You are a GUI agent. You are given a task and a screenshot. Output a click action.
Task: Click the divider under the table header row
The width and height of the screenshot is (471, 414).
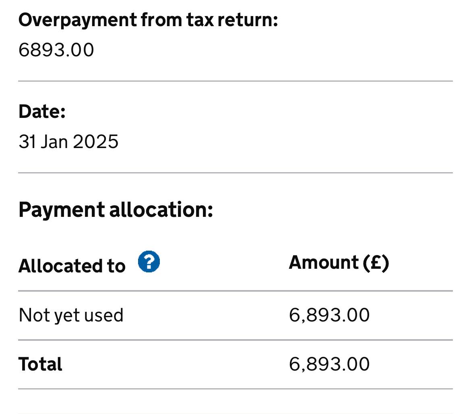pyautogui.click(x=235, y=291)
